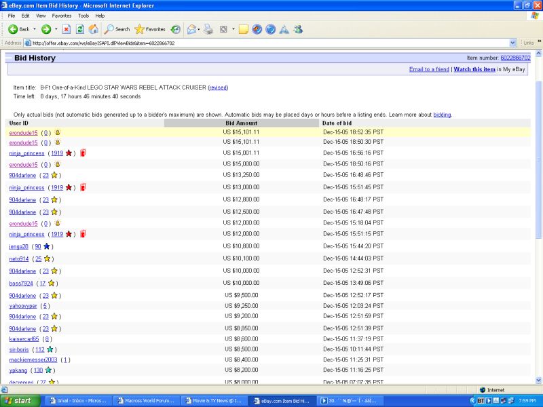Image resolution: width=543 pixels, height=407 pixels.
Task: Open the Favorites menu
Action: (62, 16)
